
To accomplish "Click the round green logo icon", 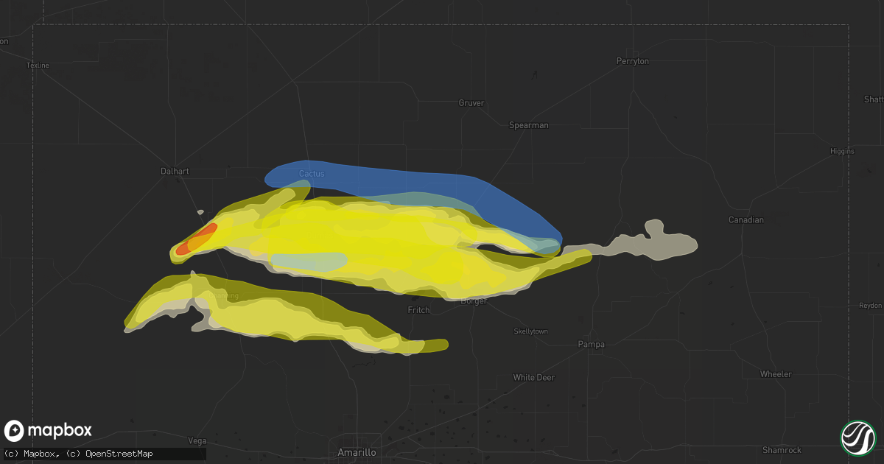I will pyautogui.click(x=857, y=437).
